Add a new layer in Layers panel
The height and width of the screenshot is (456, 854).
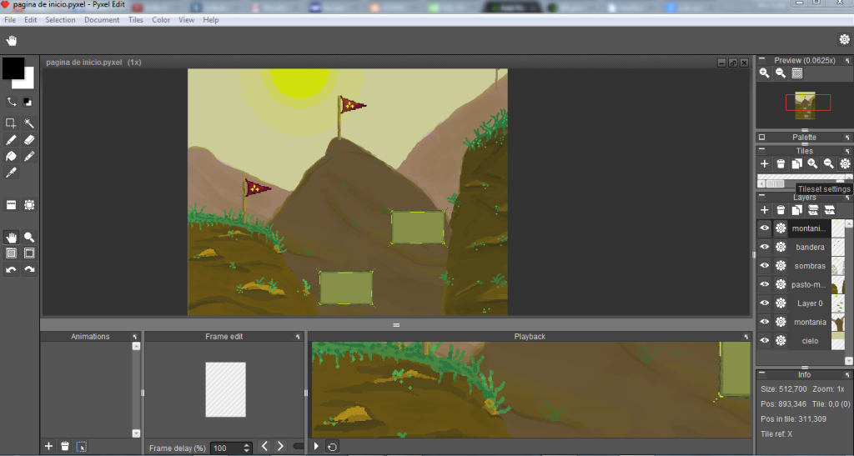pyautogui.click(x=765, y=210)
